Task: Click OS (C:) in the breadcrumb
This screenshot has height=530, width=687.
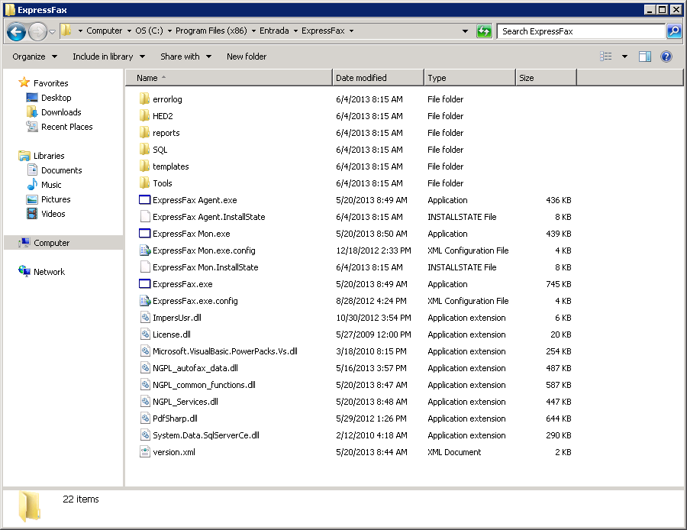Action: pyautogui.click(x=149, y=31)
